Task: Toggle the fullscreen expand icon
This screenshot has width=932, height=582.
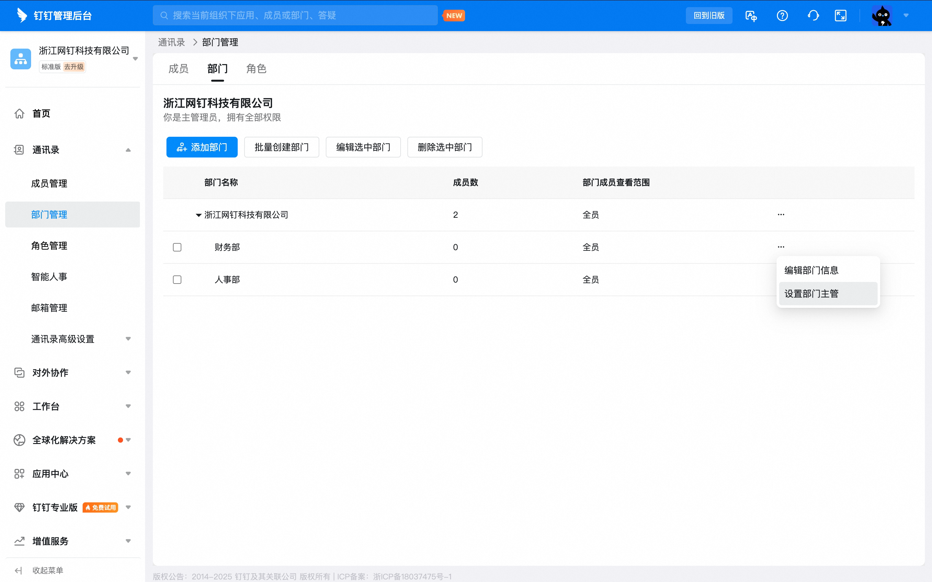Action: pos(840,16)
